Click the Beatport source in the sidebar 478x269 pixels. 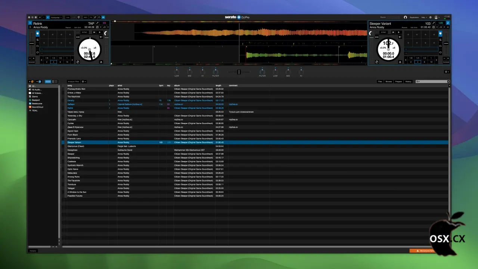(36, 100)
